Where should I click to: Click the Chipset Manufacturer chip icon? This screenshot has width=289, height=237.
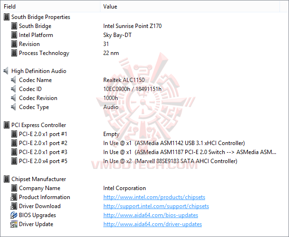coord(7,179)
